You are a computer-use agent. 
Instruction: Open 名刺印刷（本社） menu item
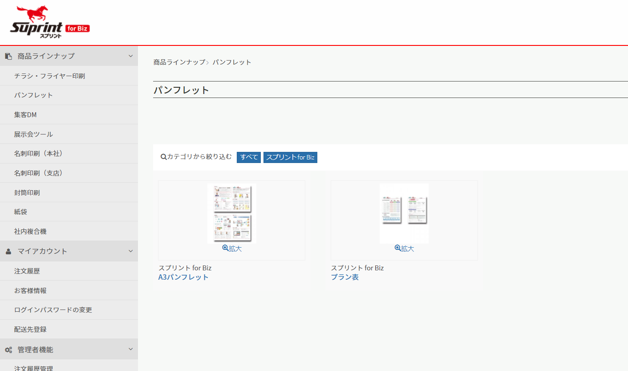coord(69,154)
